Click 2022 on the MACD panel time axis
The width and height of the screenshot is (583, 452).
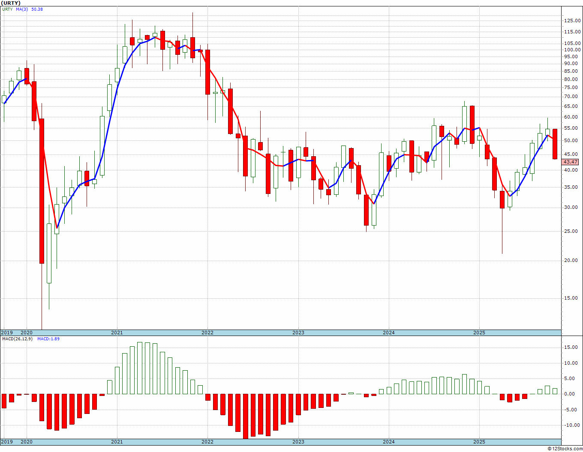click(x=207, y=442)
